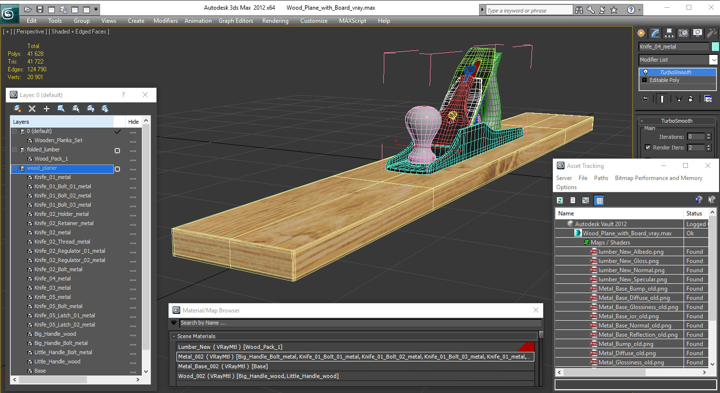
Task: Click the Favorites star icon
Action: [614, 10]
